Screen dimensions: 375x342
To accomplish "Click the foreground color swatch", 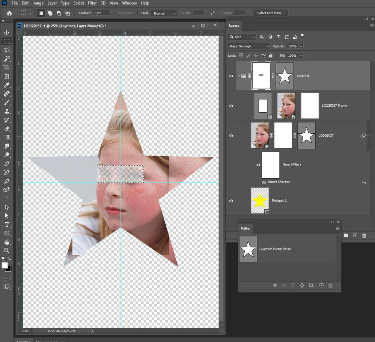I will (4, 265).
